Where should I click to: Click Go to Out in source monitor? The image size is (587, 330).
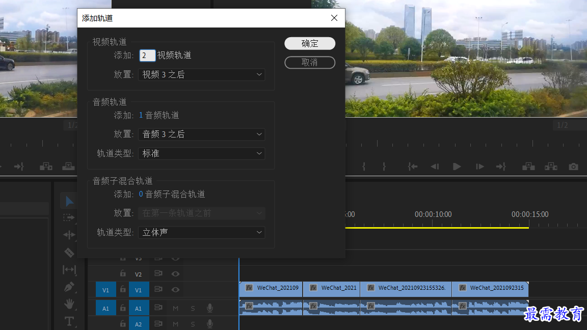point(19,167)
